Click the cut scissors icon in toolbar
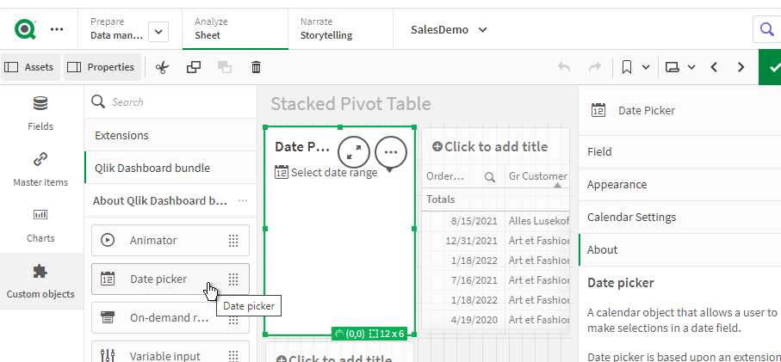781x362 pixels. click(162, 67)
